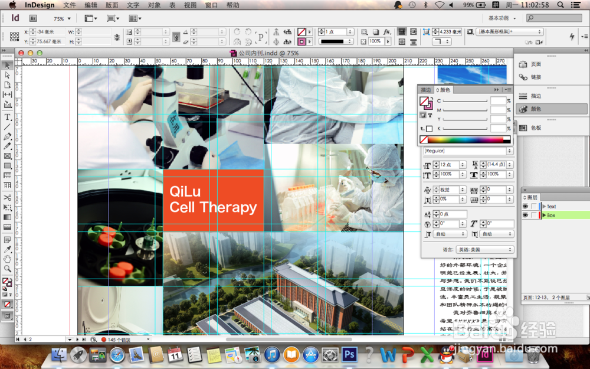Open the 版面 menu
Viewport: 590px width, 369px height.
point(112,5)
